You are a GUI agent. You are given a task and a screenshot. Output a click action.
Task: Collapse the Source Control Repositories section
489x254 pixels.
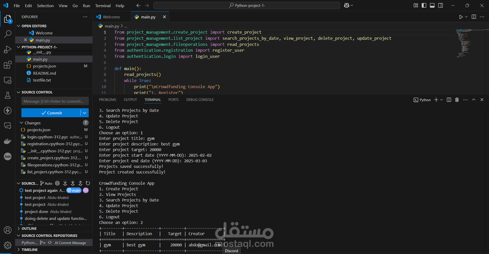pos(19,236)
